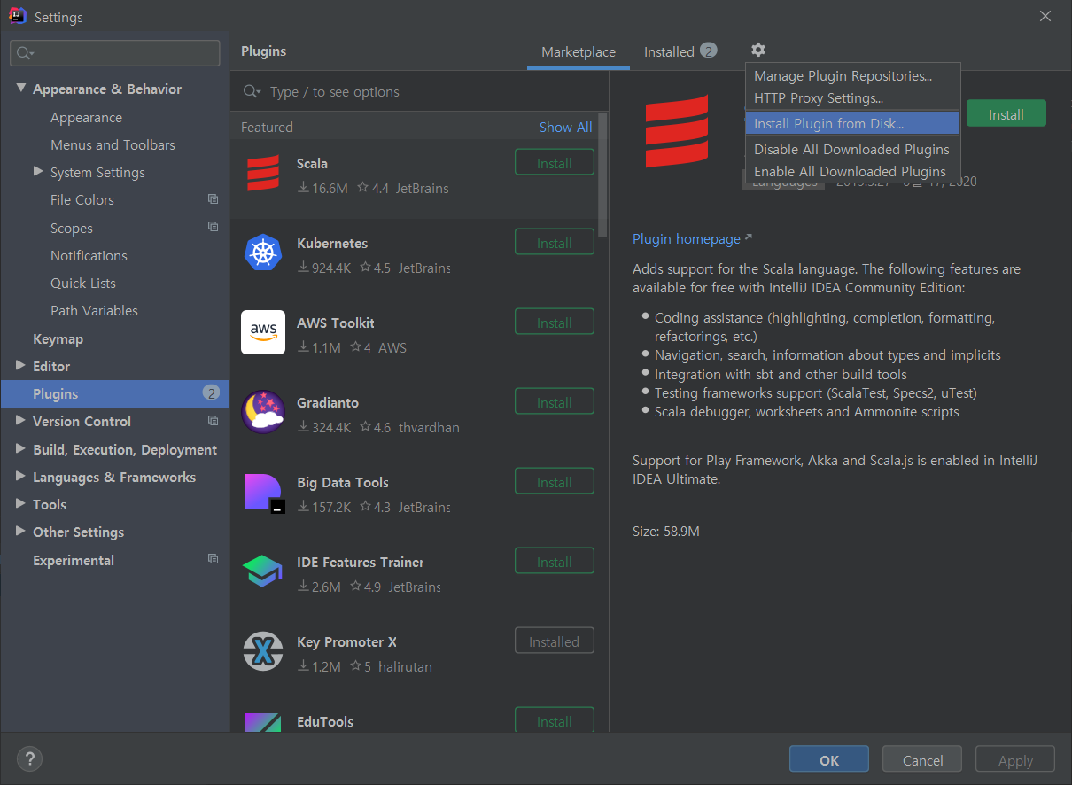The width and height of the screenshot is (1072, 785).
Task: Focus the settings search field
Action: click(x=115, y=53)
